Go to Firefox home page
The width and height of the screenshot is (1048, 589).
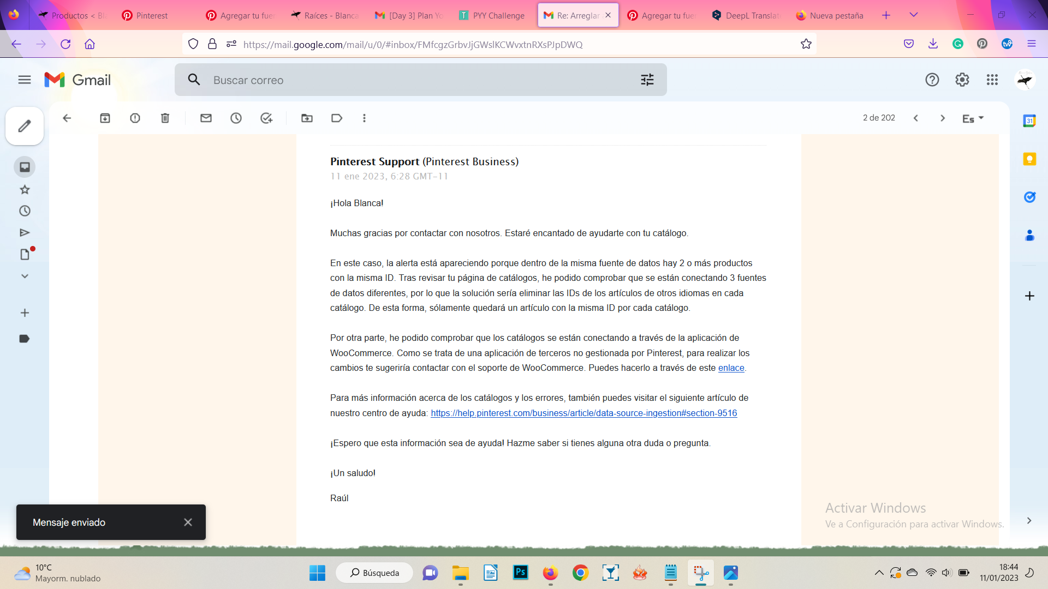coord(90,44)
